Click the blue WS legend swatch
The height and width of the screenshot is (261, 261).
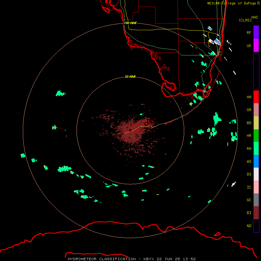click(x=256, y=161)
